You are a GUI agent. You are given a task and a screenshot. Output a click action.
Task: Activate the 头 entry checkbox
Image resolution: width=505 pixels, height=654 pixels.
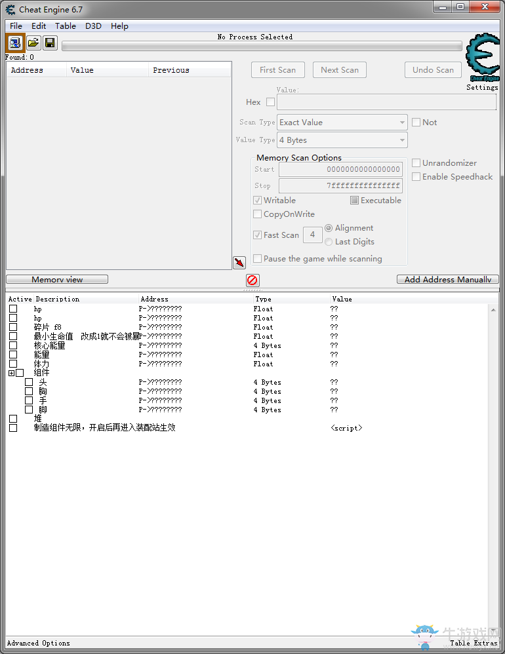(29, 382)
